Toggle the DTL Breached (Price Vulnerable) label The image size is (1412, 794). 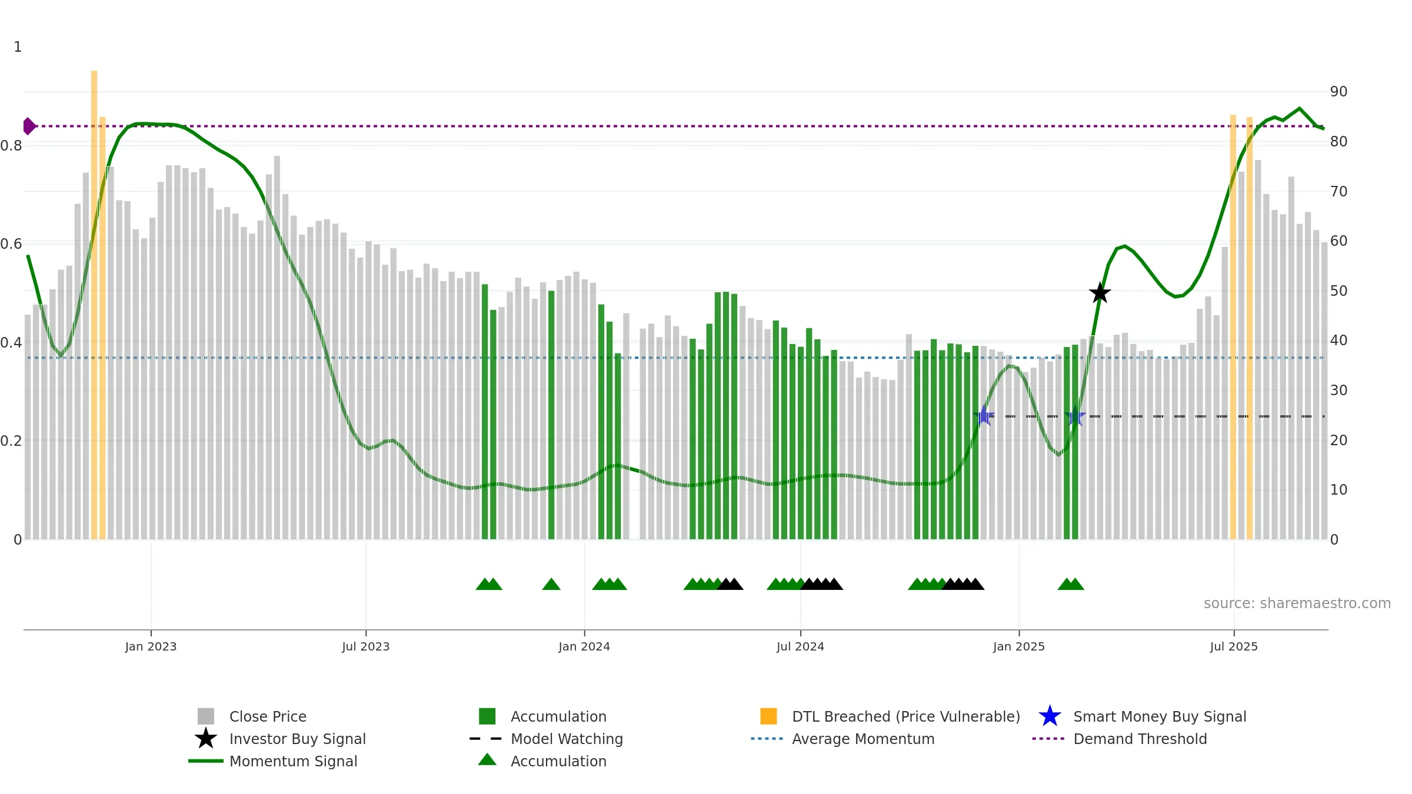(906, 716)
